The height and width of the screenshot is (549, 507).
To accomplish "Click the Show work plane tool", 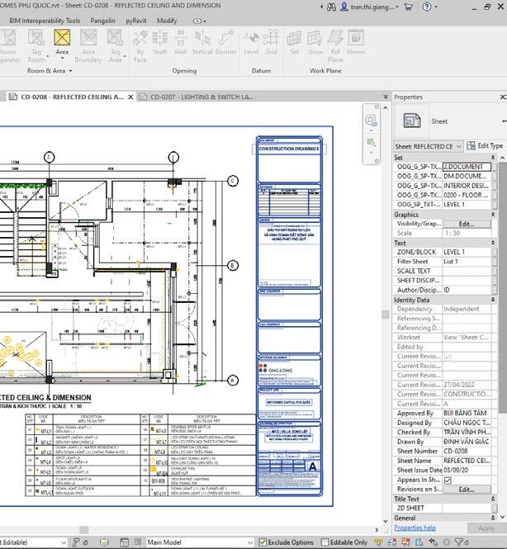I will pos(315,42).
